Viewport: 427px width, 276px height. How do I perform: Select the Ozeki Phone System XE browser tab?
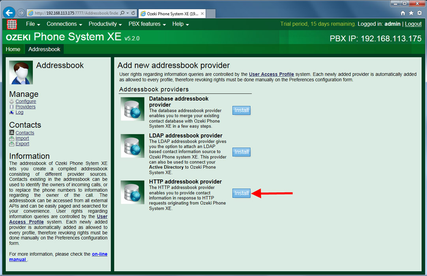click(172, 14)
